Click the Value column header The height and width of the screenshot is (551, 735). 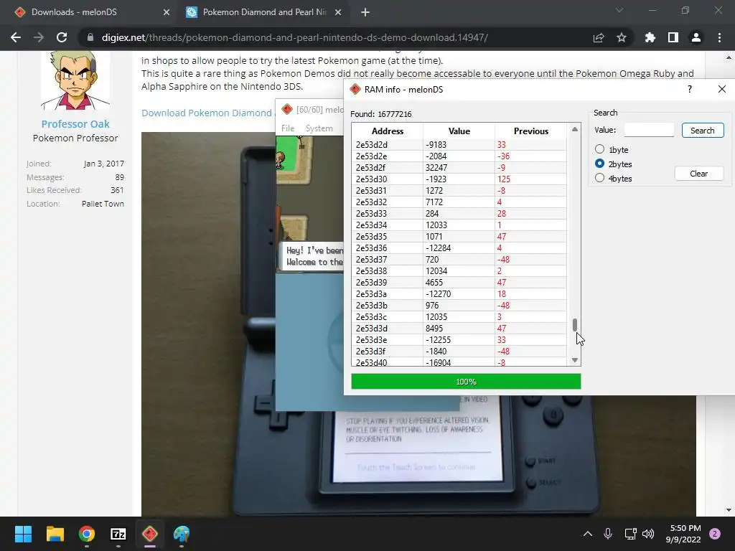point(459,131)
